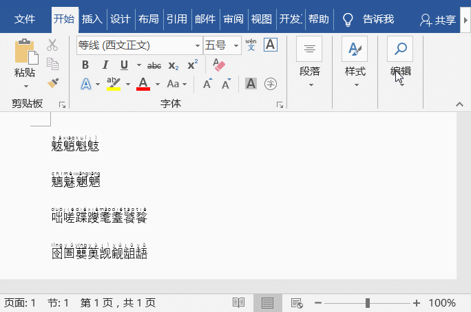Open the Paragraph 段落 group button
Screen dimensions: 471x312
tap(310, 63)
